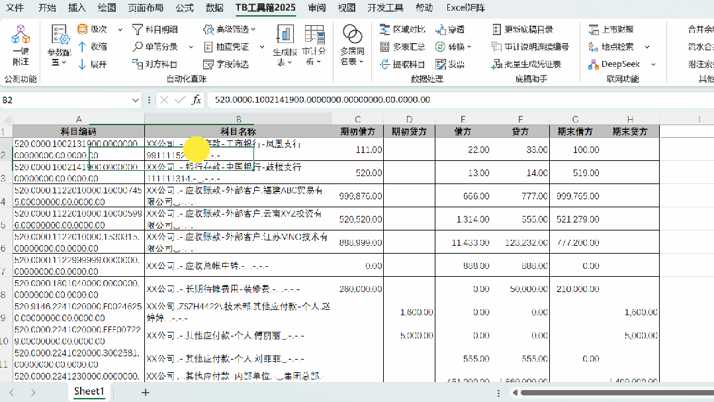The height and width of the screenshot is (402, 714).
Task: Switch to the 插入 ribbon tab
Action: click(x=77, y=8)
